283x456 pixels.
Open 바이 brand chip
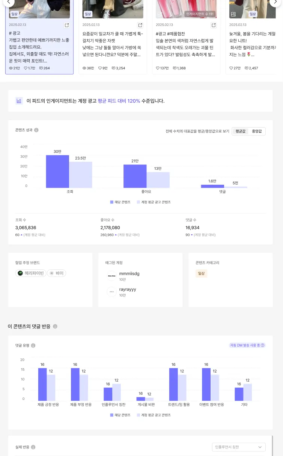pyautogui.click(x=57, y=273)
